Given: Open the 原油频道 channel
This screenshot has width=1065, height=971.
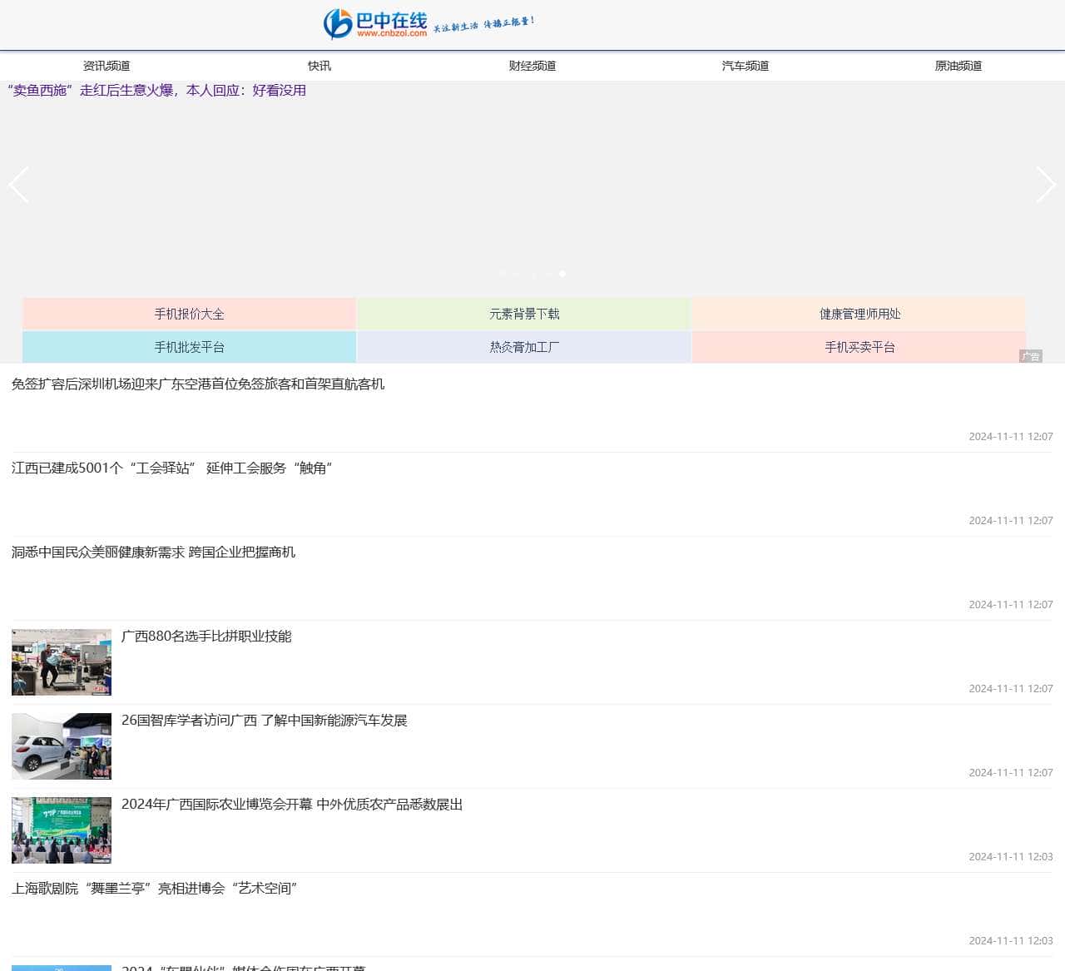Looking at the screenshot, I should pos(958,66).
